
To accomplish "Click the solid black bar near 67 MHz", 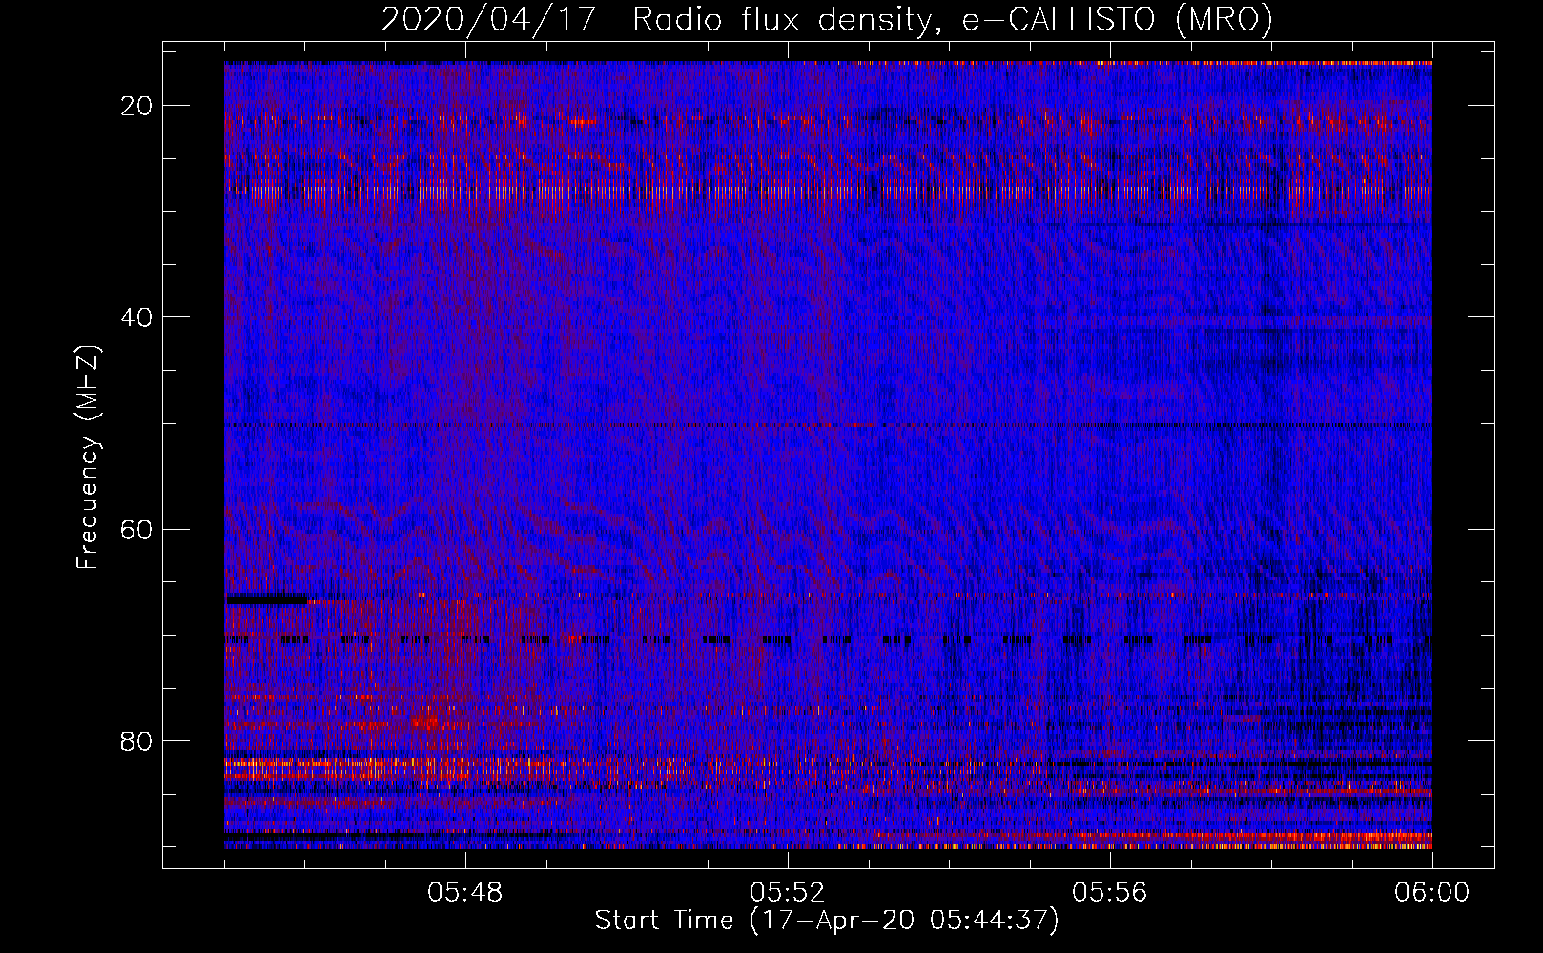I will click(x=266, y=599).
